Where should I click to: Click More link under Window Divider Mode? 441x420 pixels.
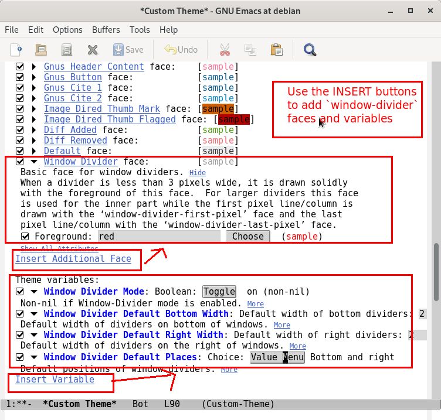click(x=256, y=304)
